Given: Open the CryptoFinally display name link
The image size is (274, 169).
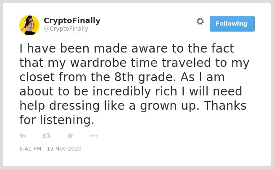Looking at the screenshot, I should click(72, 21).
